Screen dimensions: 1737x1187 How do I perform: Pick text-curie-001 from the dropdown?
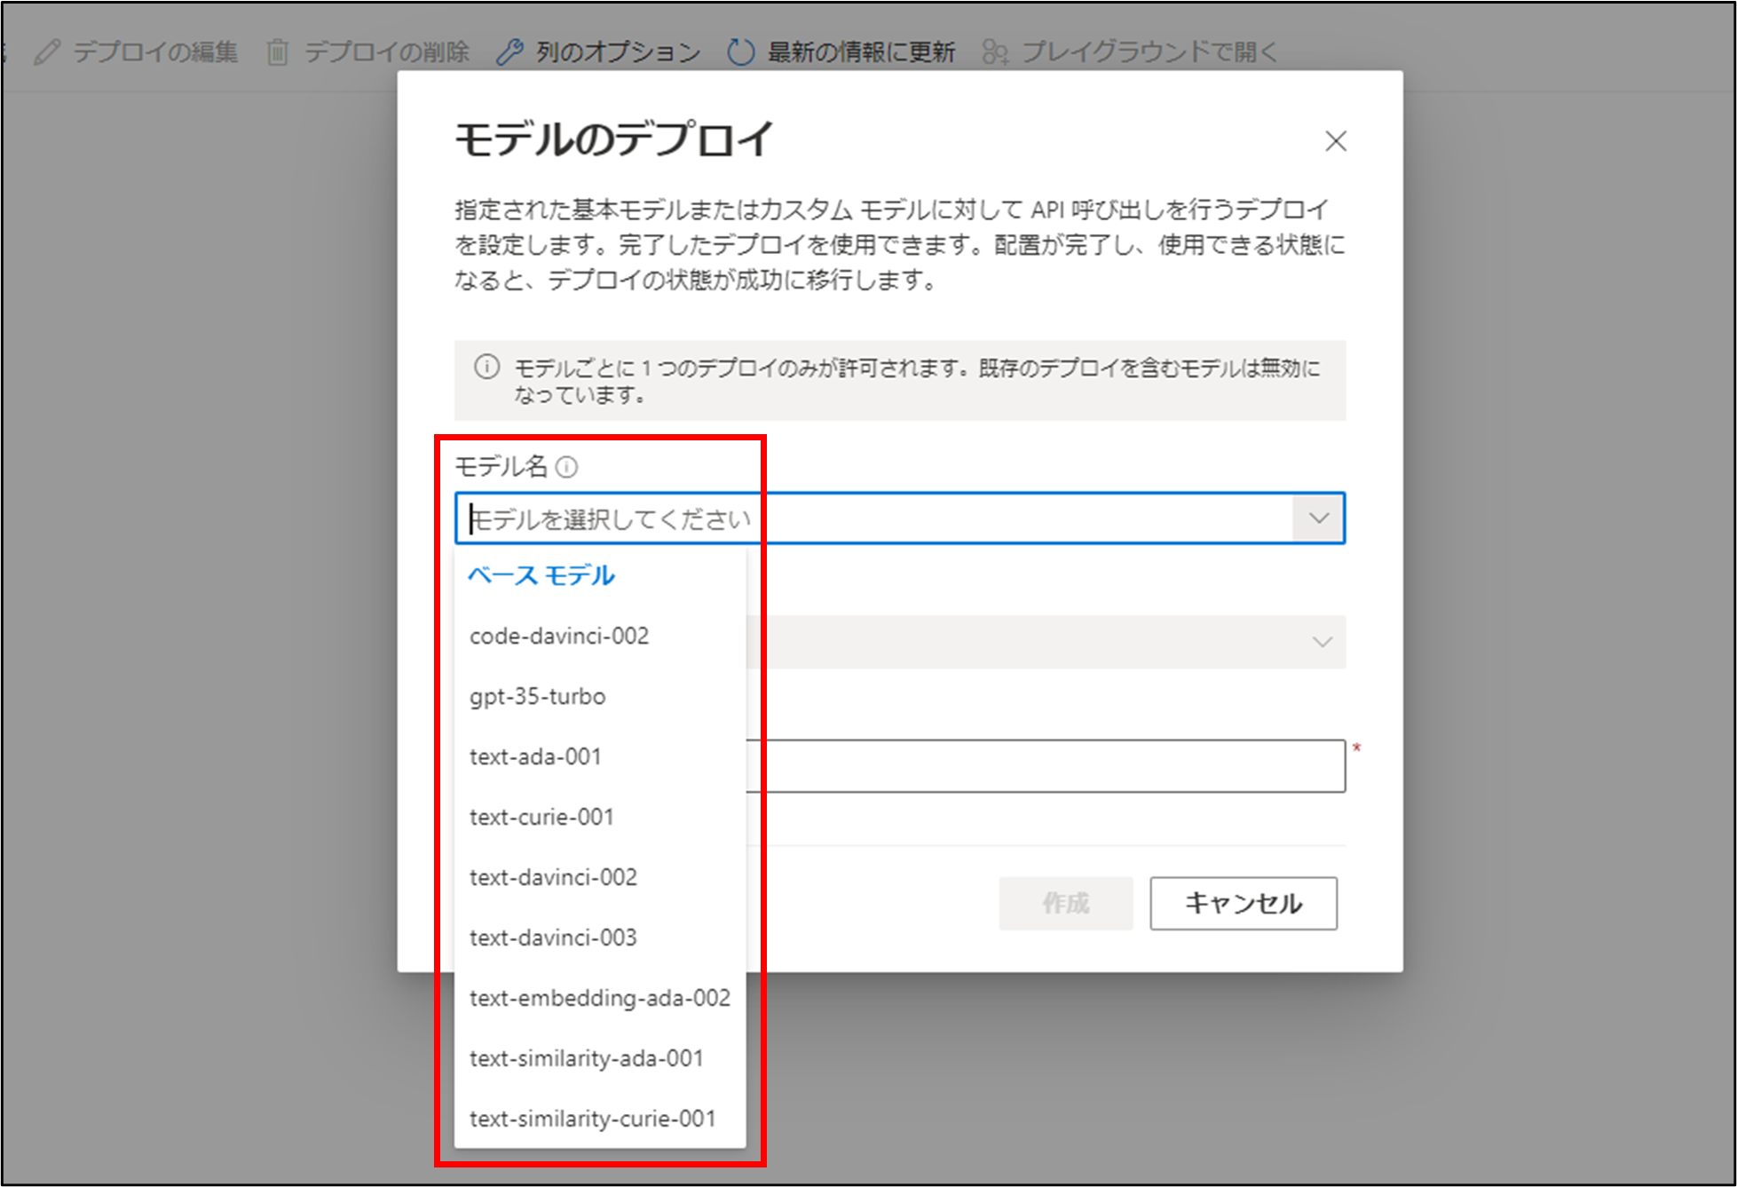point(541,817)
